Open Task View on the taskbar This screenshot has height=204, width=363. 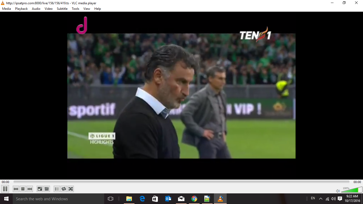pos(111,199)
